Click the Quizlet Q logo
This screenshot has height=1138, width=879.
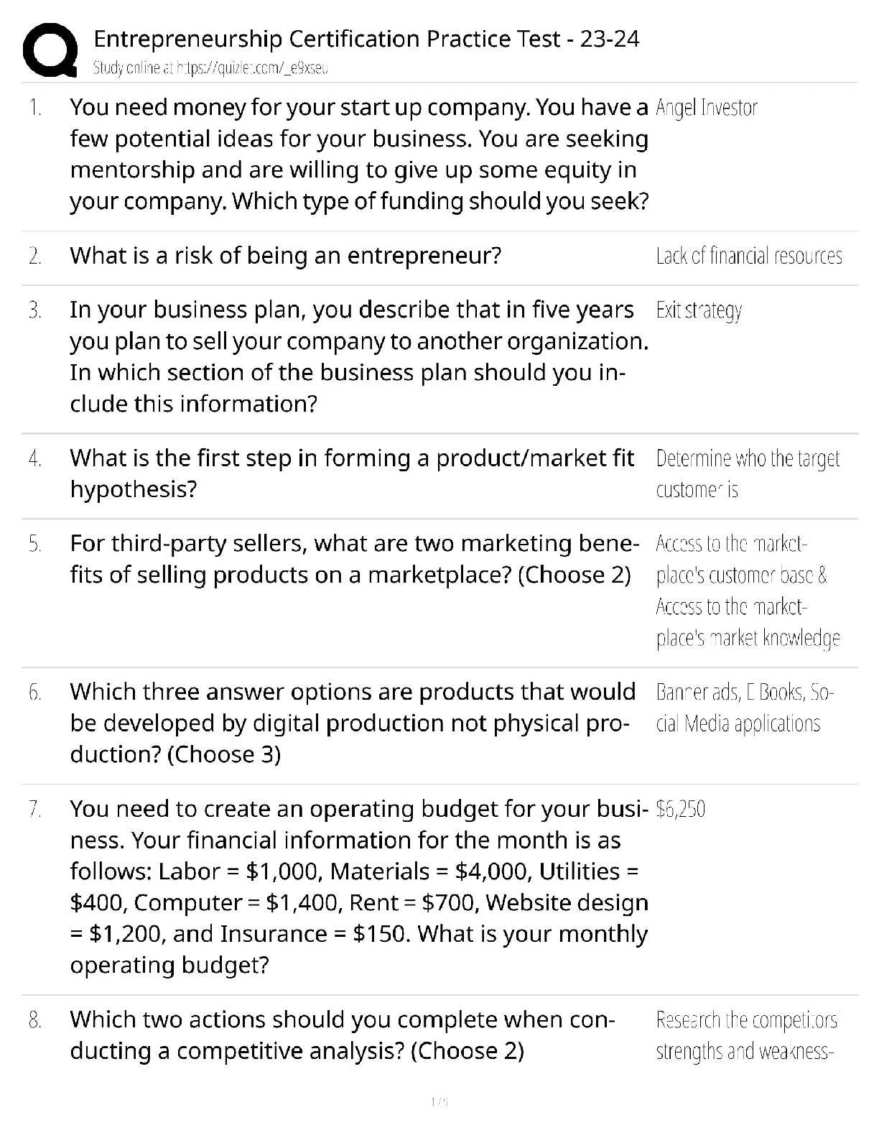[x=50, y=49]
